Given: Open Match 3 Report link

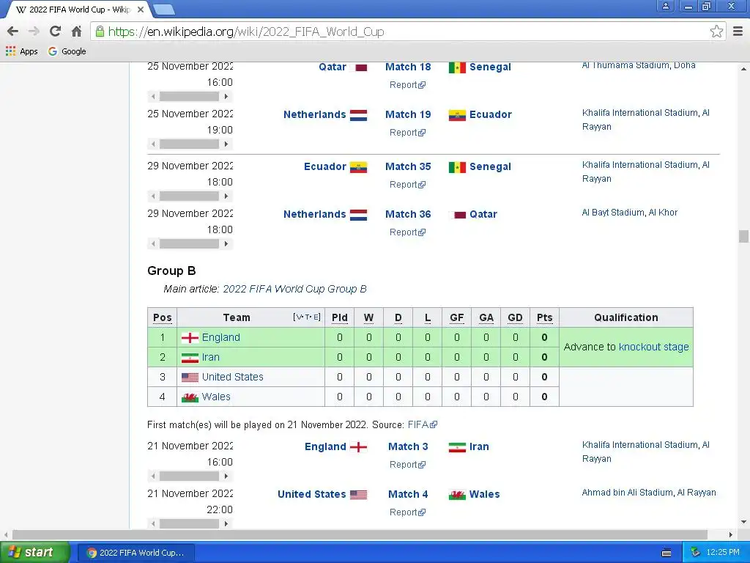Looking at the screenshot, I should [407, 465].
